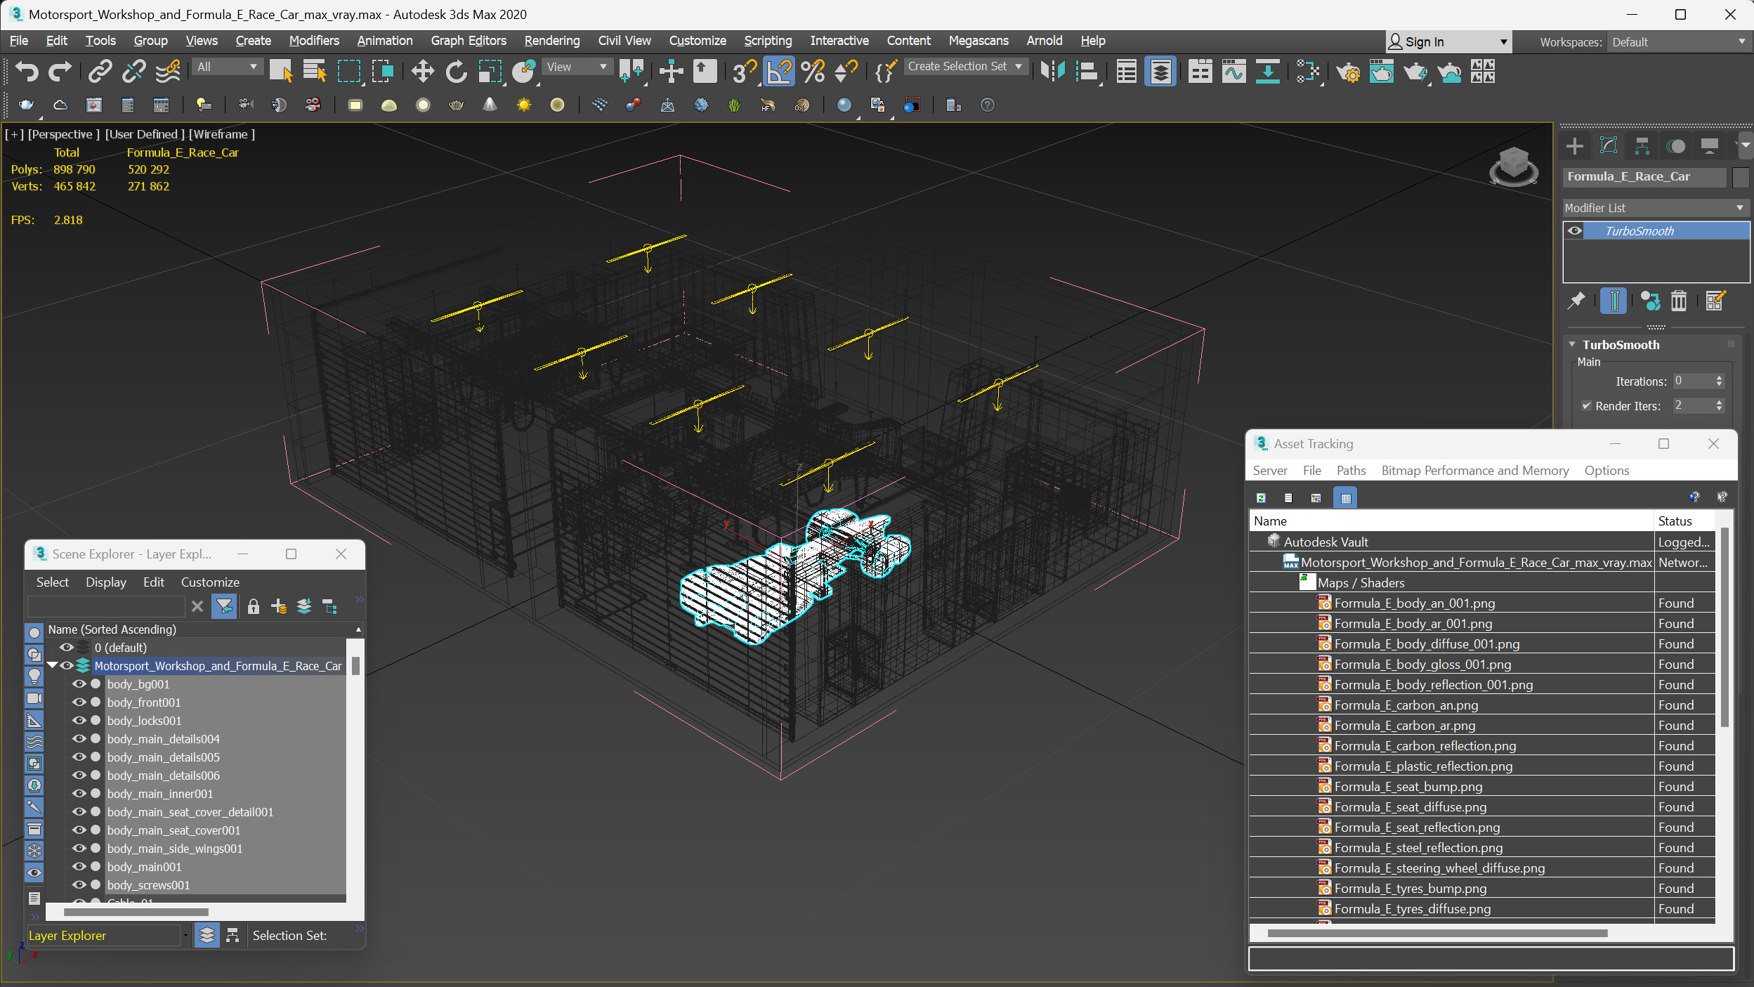Image resolution: width=1754 pixels, height=987 pixels.
Task: Click the Name column header in Asset Tracking
Action: coord(1451,521)
